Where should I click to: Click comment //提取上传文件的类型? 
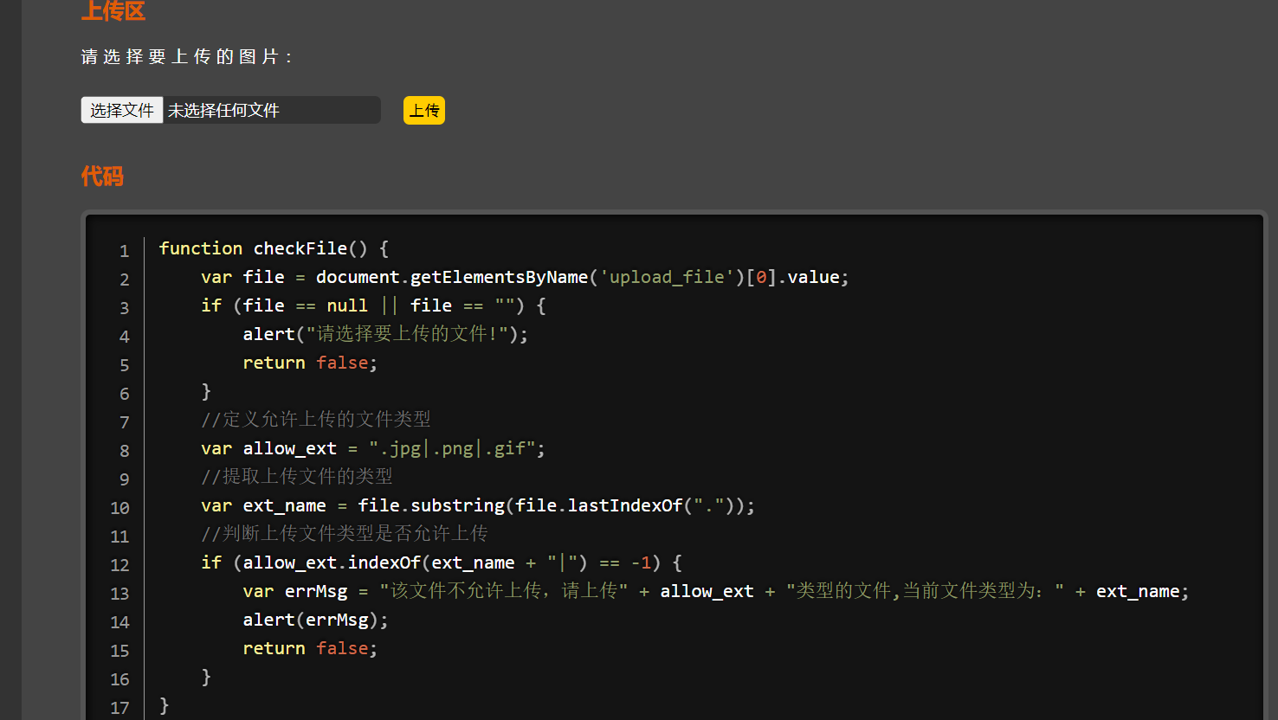297,477
